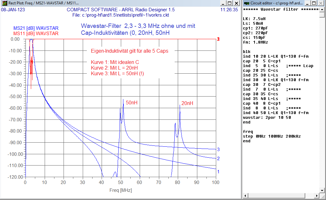
Task: Click Circuit editor scroll-left arrow
Action: (245, 196)
